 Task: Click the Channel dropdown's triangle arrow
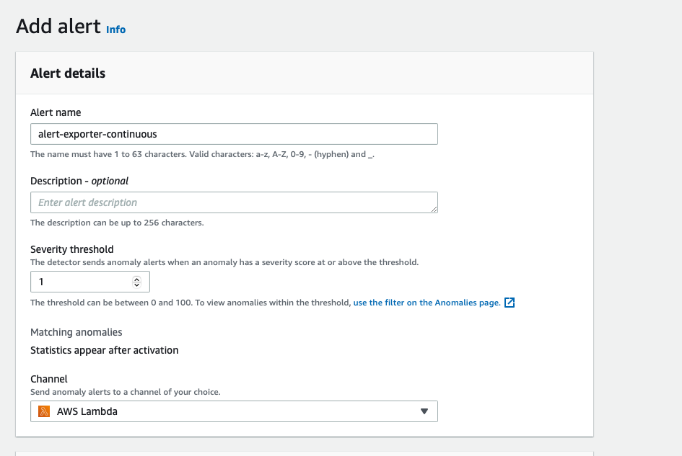pyautogui.click(x=424, y=411)
